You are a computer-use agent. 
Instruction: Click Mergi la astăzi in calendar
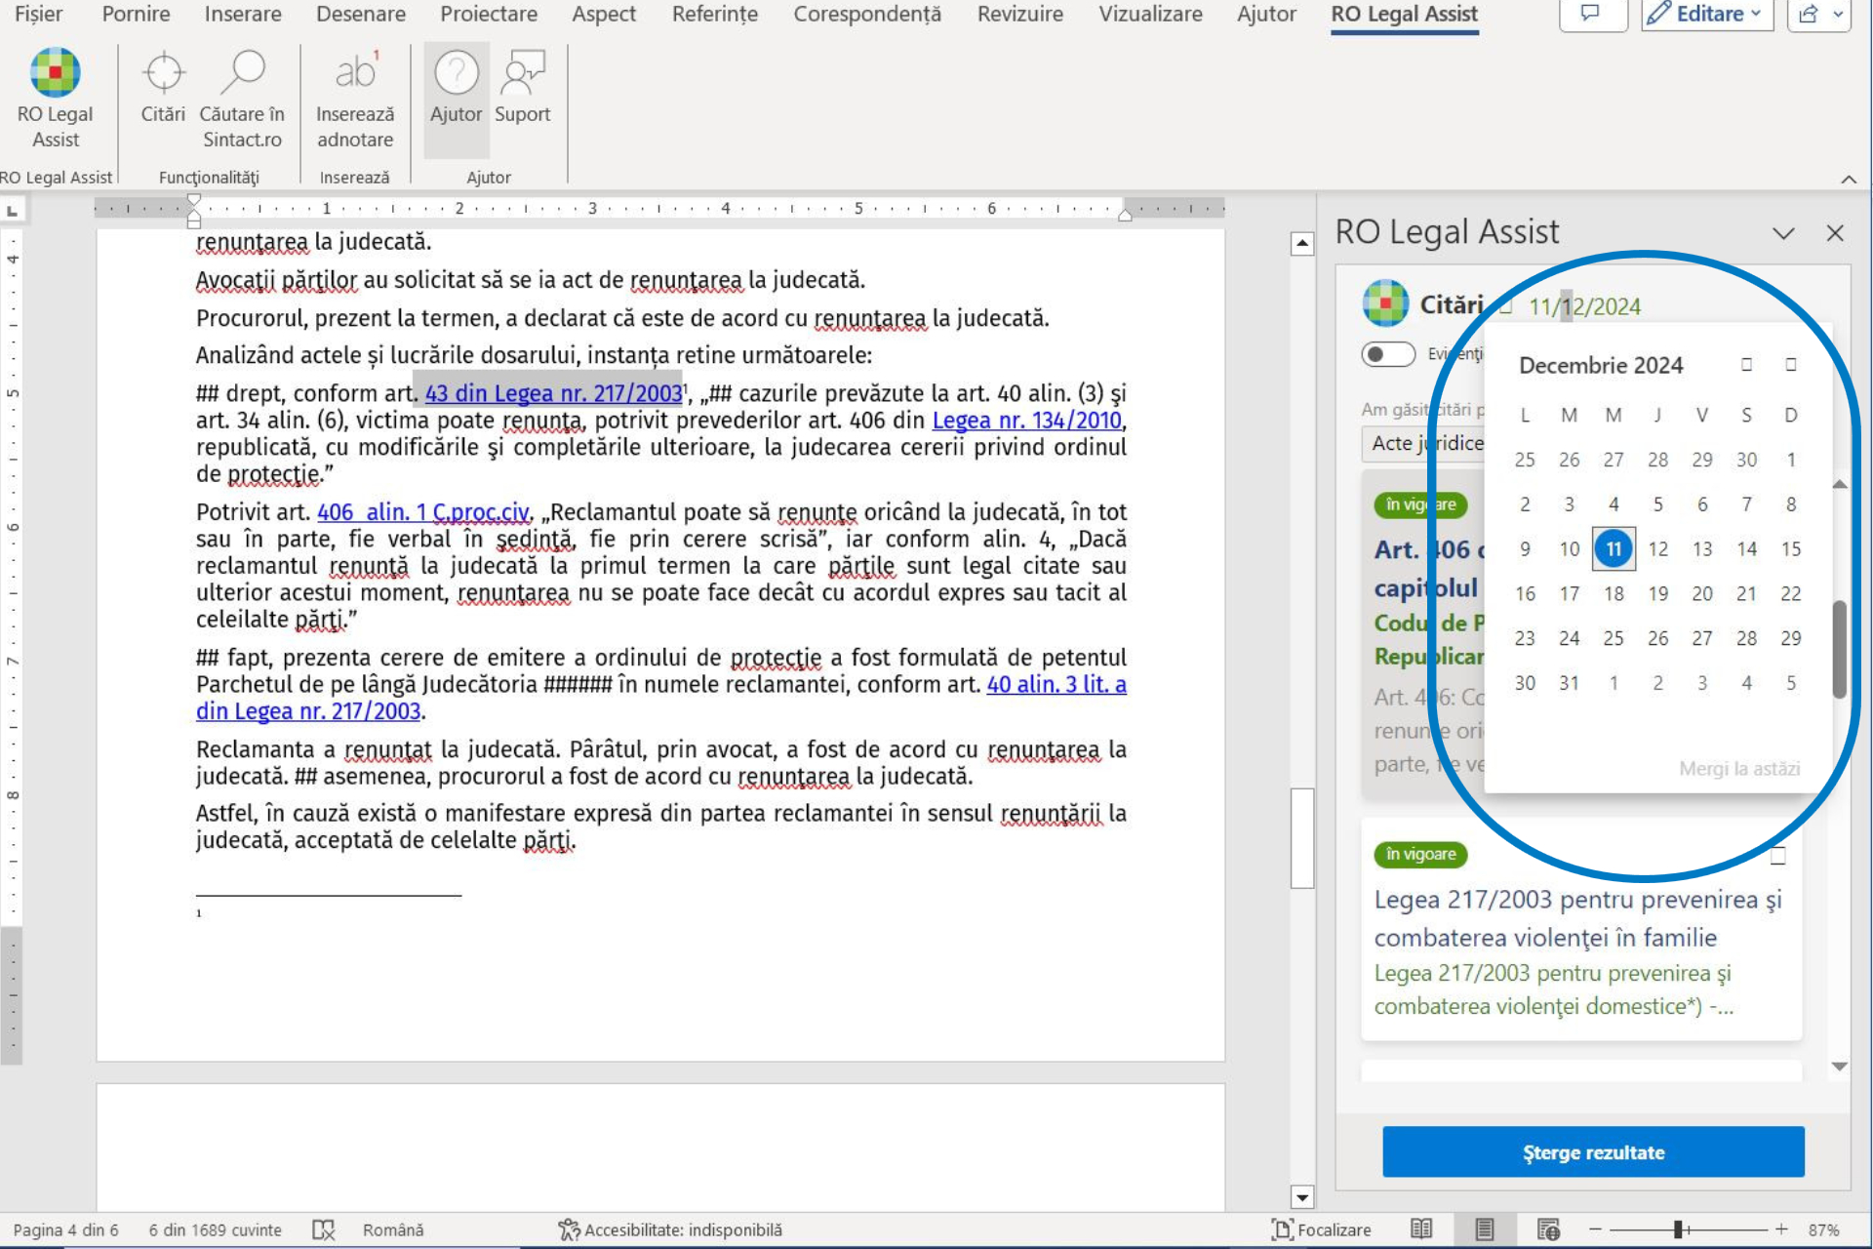tap(1738, 769)
